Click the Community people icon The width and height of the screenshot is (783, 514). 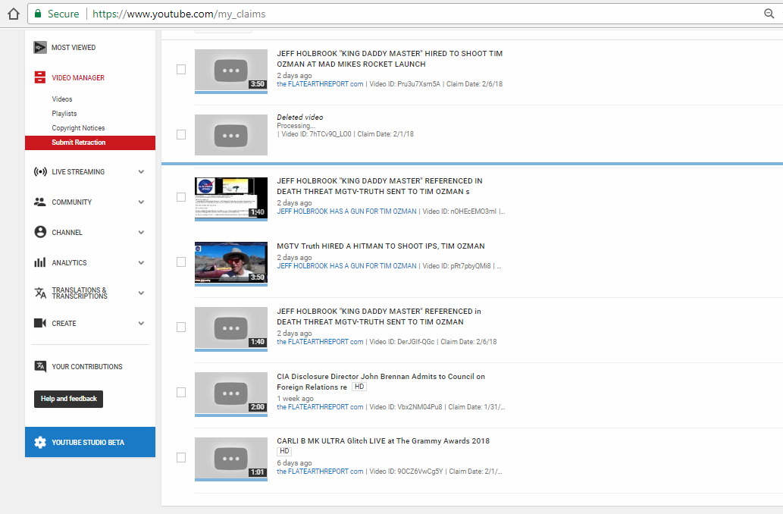[x=40, y=202]
